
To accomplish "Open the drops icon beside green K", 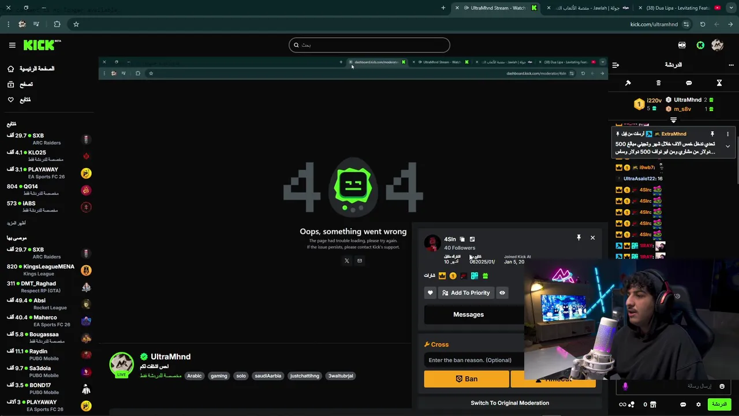I will click(682, 45).
